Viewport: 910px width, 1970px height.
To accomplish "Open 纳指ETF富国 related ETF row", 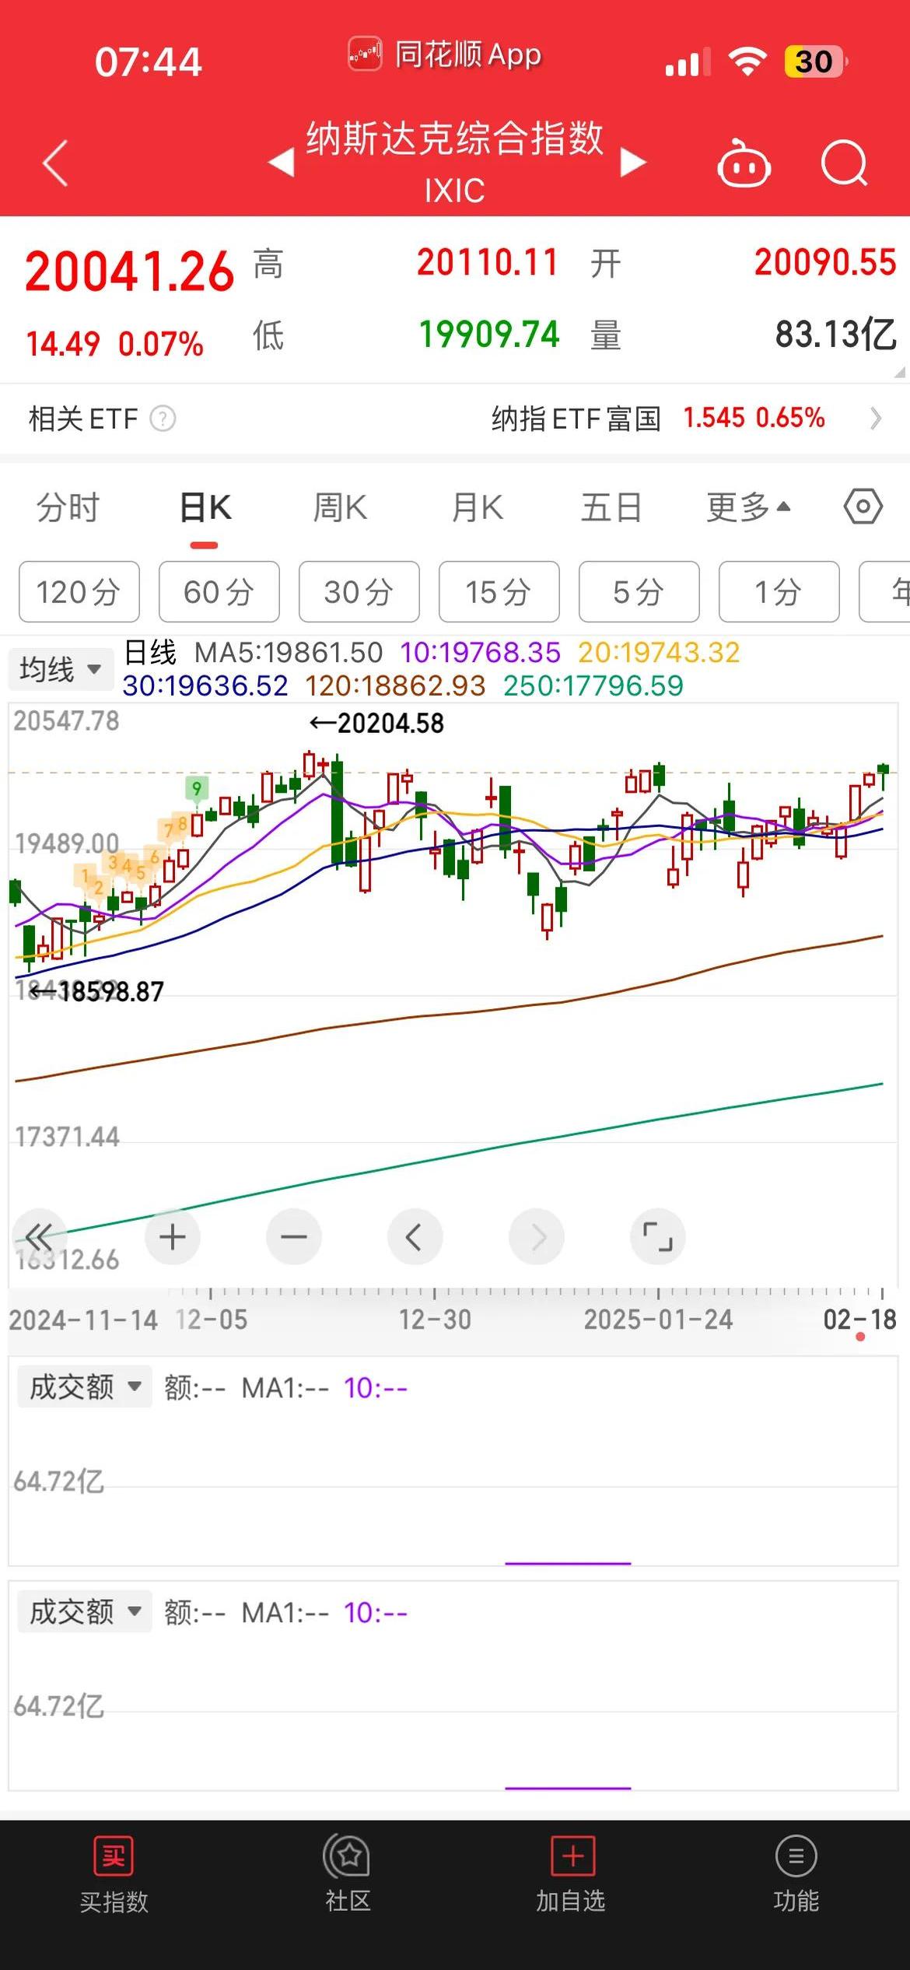I will (684, 419).
